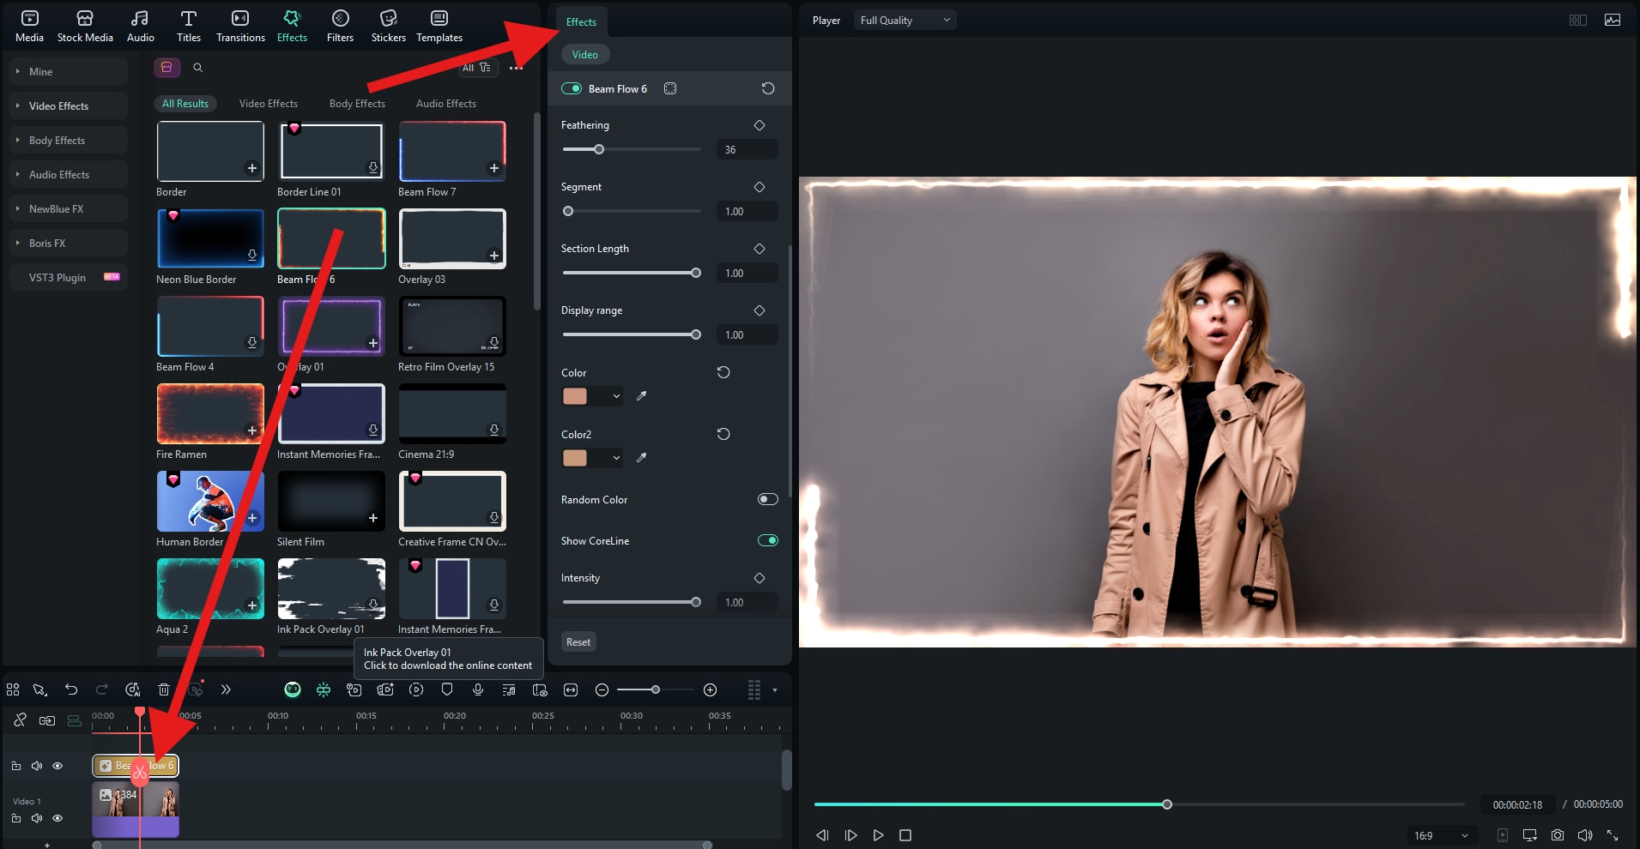The height and width of the screenshot is (849, 1640).
Task: Select the Fire Ramen effect thumbnail
Action: (210, 413)
